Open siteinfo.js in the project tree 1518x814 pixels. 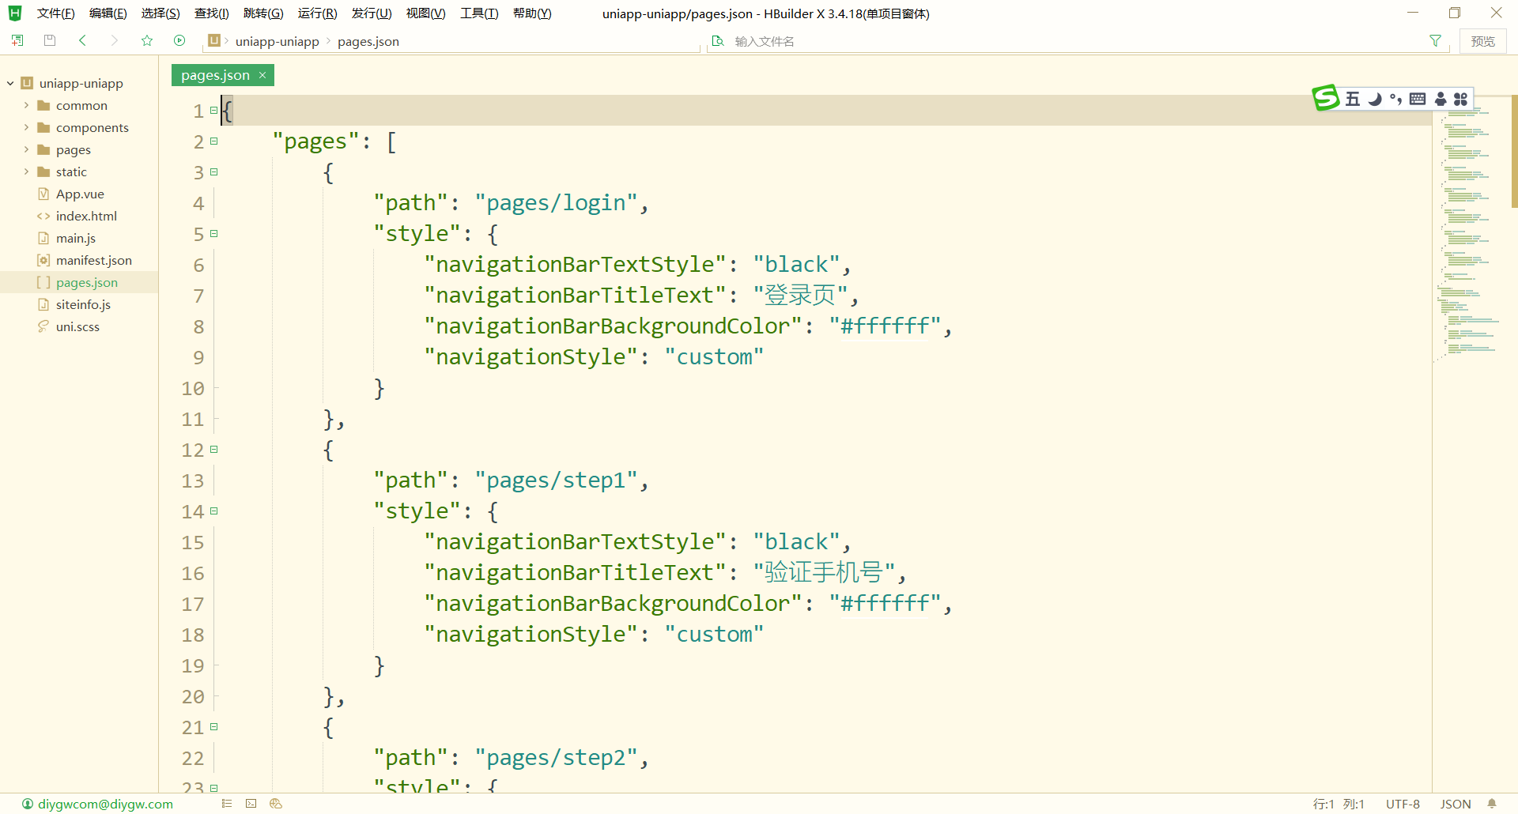(83, 304)
